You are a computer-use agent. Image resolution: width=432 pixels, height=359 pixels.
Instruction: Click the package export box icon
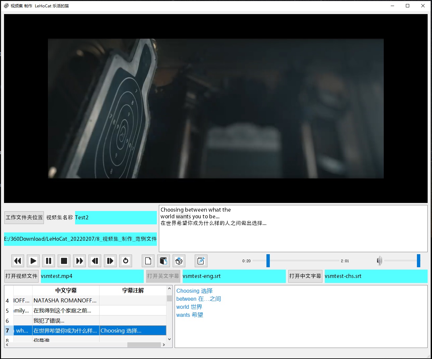(x=179, y=261)
